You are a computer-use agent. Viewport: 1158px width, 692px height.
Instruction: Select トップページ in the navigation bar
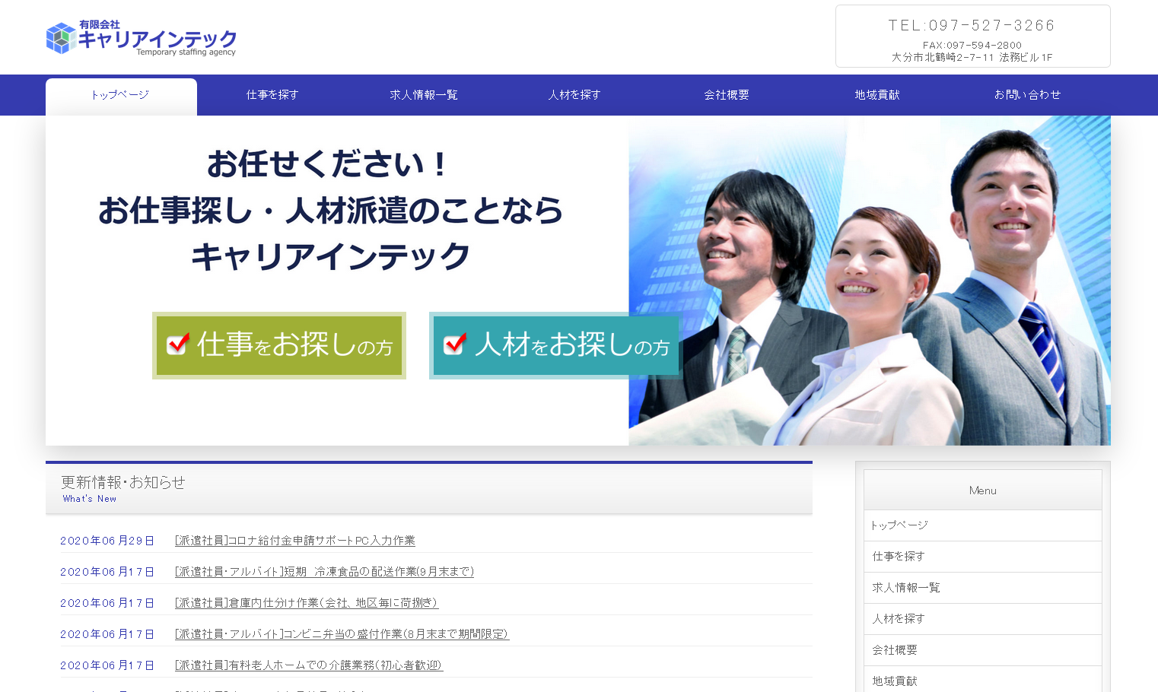tap(120, 95)
